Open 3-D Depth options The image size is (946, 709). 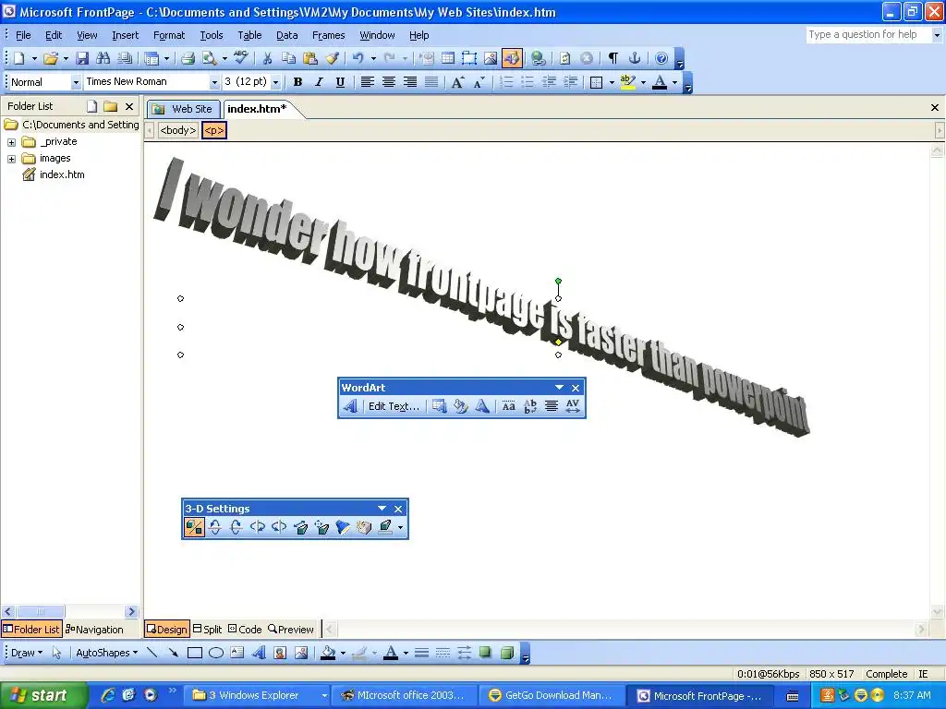click(300, 527)
